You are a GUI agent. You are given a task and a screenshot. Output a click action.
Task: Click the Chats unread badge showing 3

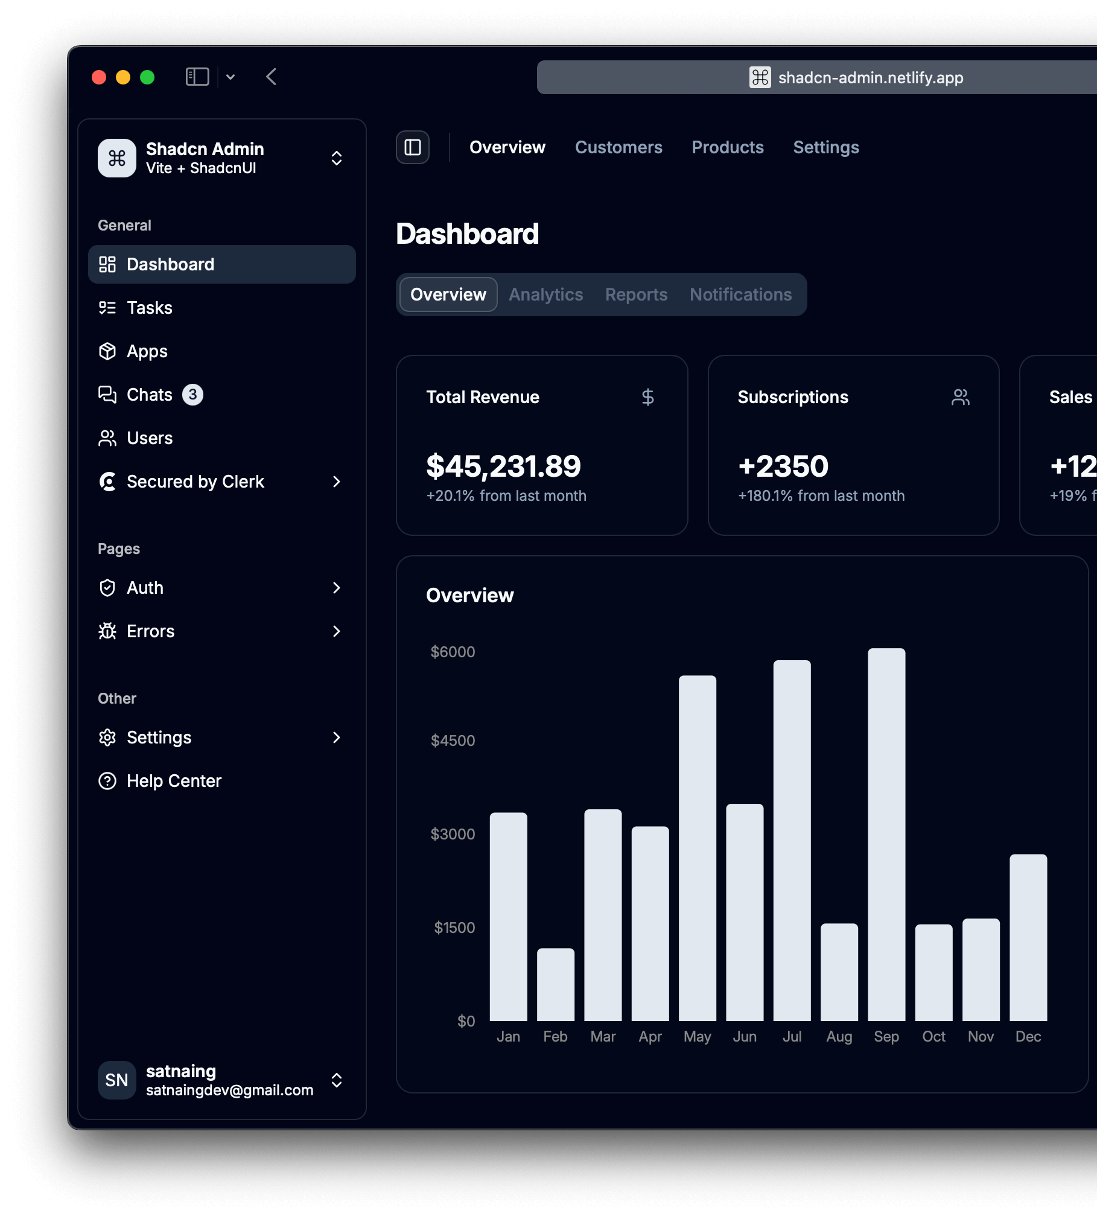(x=192, y=394)
